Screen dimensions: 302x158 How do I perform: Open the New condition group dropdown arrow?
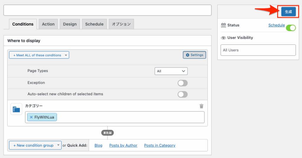[x=58, y=145]
